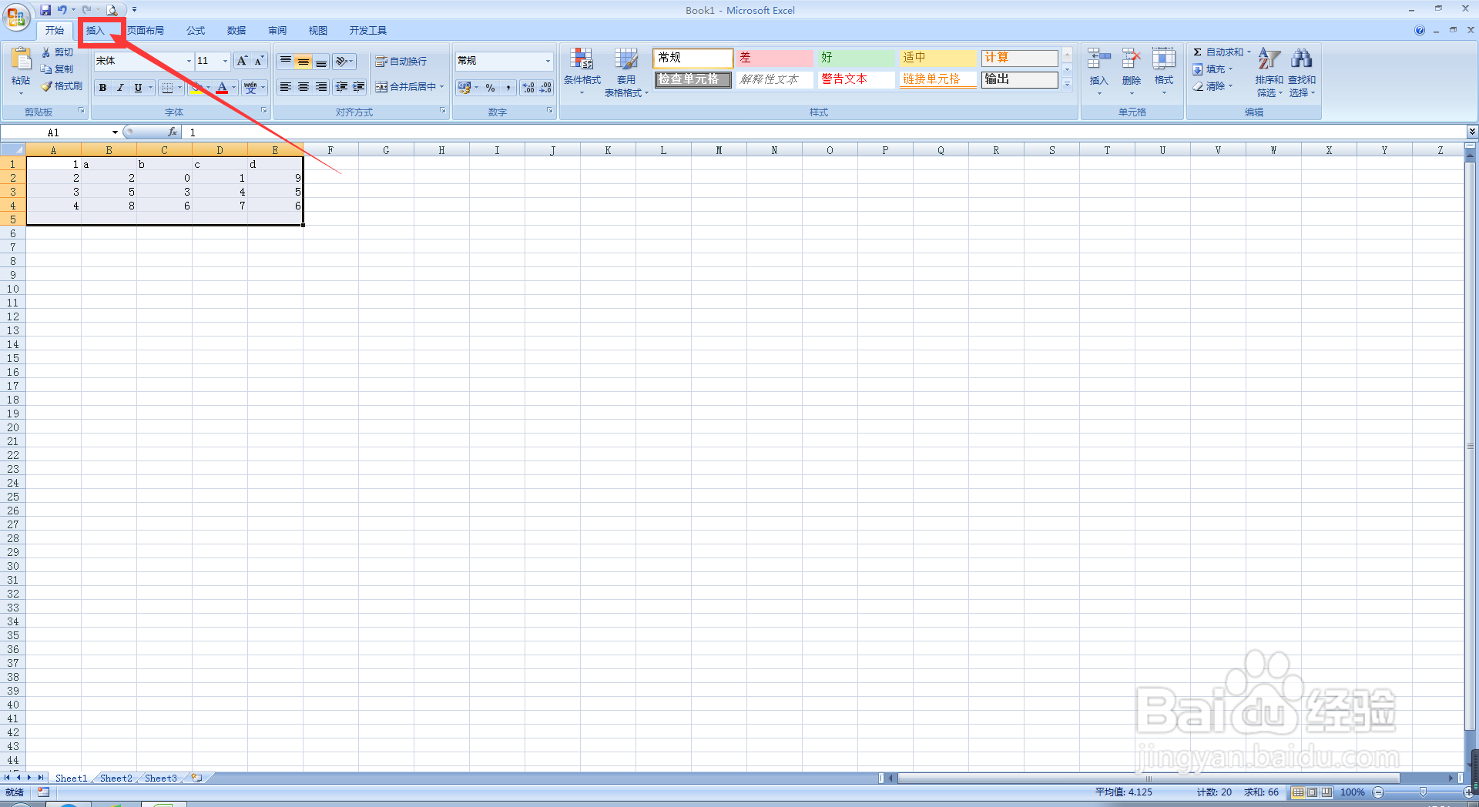The height and width of the screenshot is (807, 1479).
Task: Click the phonetic guide (wén) icon
Action: (250, 88)
